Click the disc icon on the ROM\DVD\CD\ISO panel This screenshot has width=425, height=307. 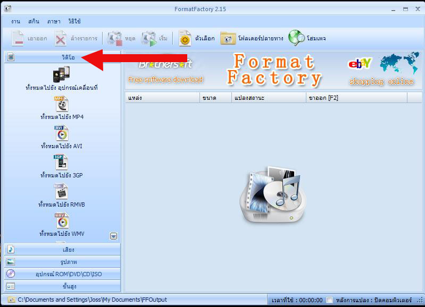pos(11,274)
